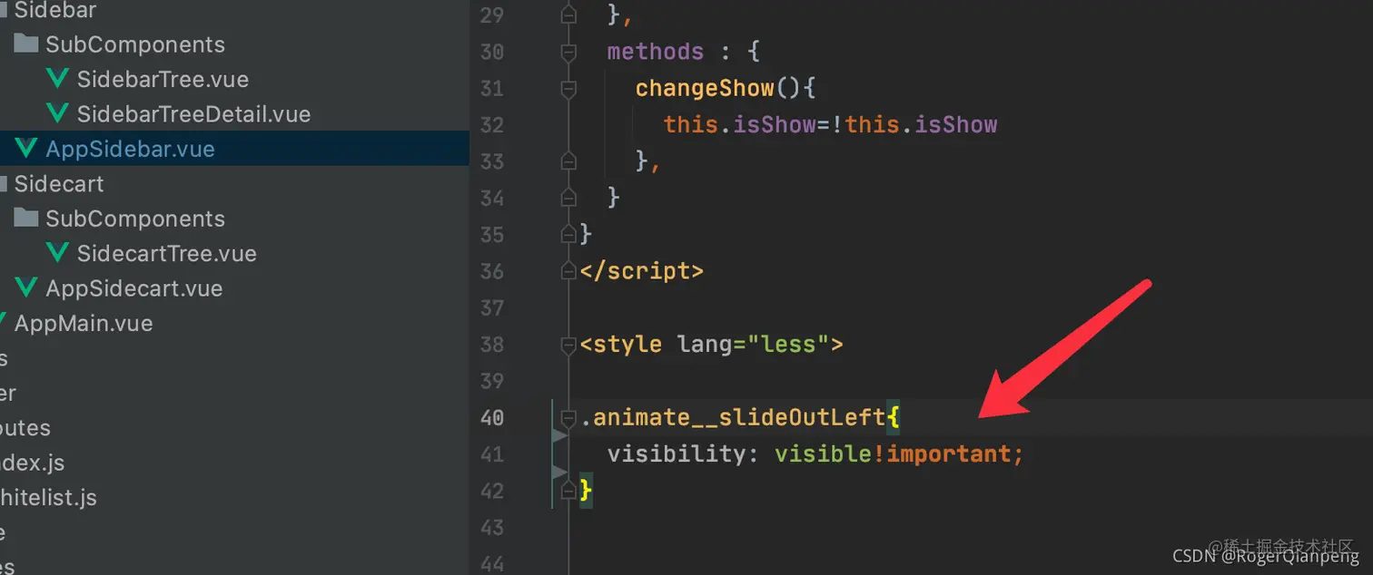Open AppMain.vue file

pos(83,324)
